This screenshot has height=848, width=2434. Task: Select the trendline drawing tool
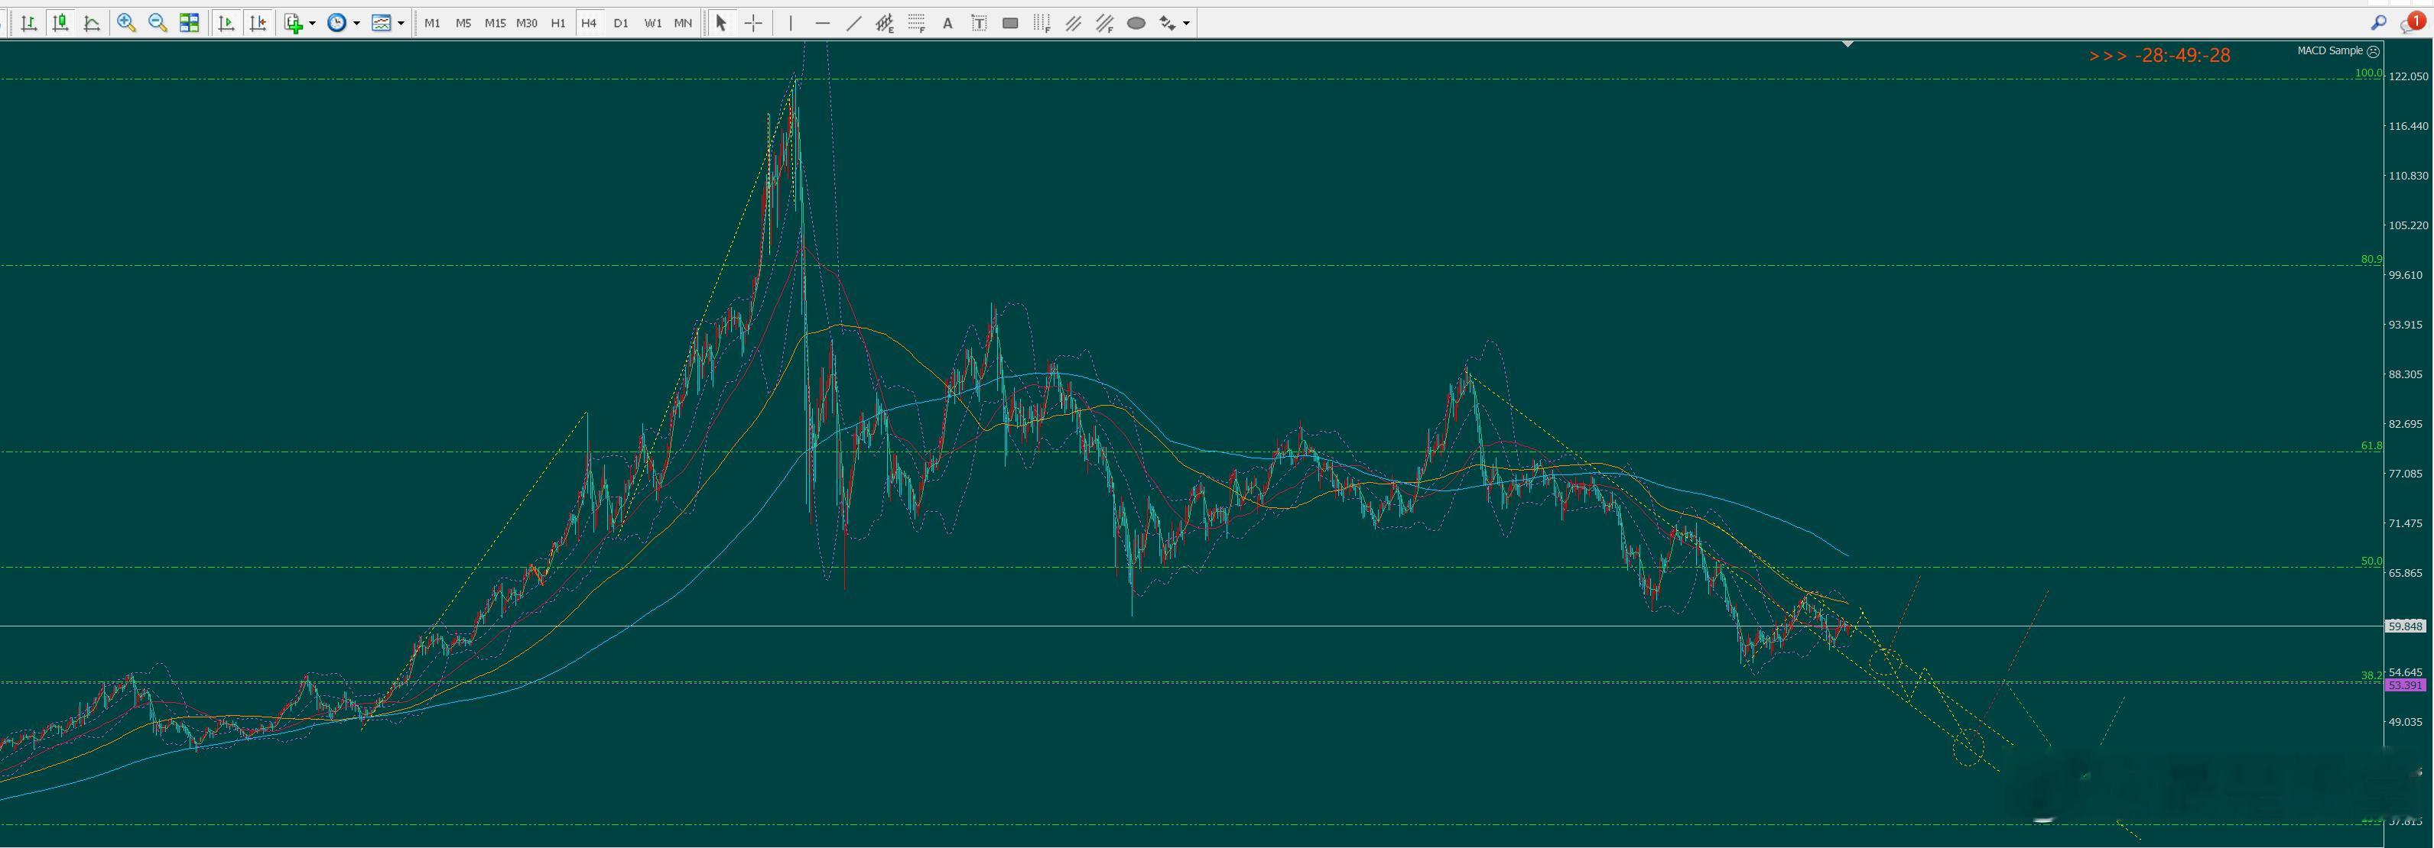click(x=853, y=23)
